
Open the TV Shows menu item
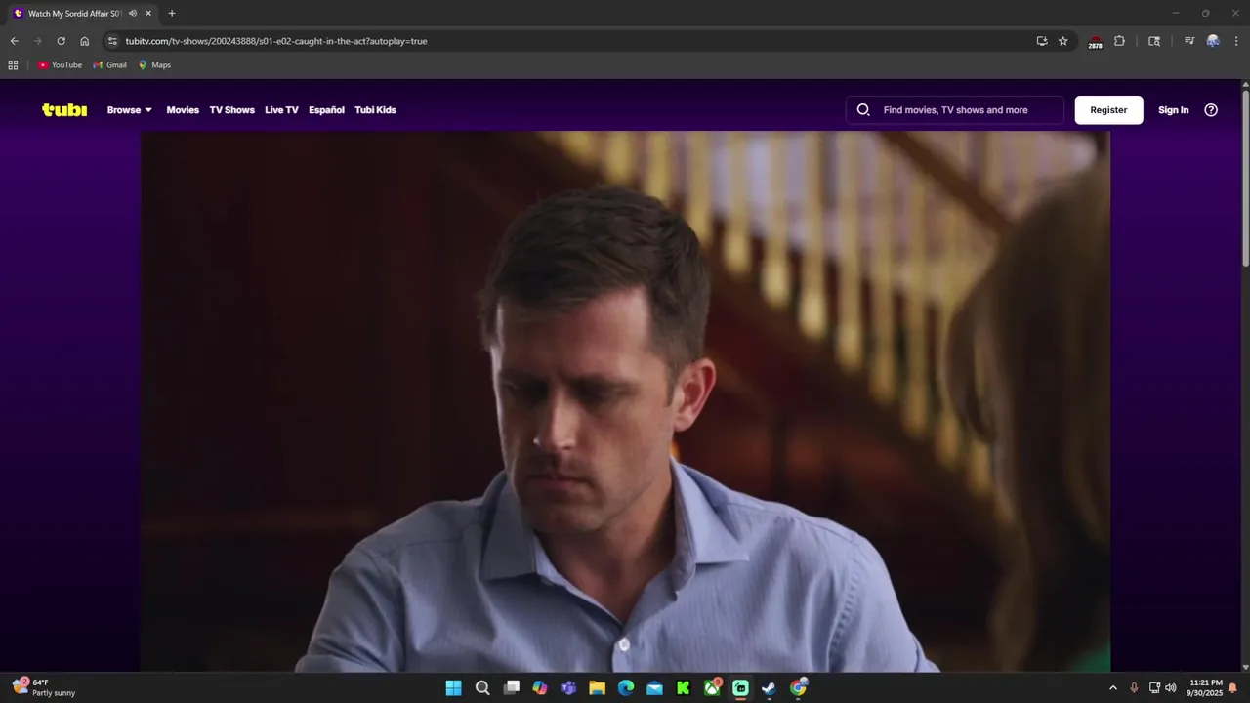231,110
